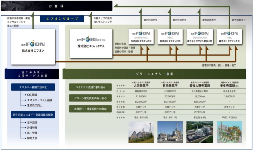Click the 約22,000m² site area cell
This screenshot has width=253, height=150.
(x=141, y=102)
